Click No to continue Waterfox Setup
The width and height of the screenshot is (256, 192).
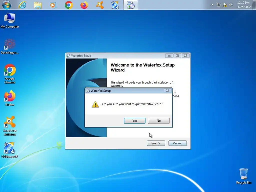click(158, 121)
